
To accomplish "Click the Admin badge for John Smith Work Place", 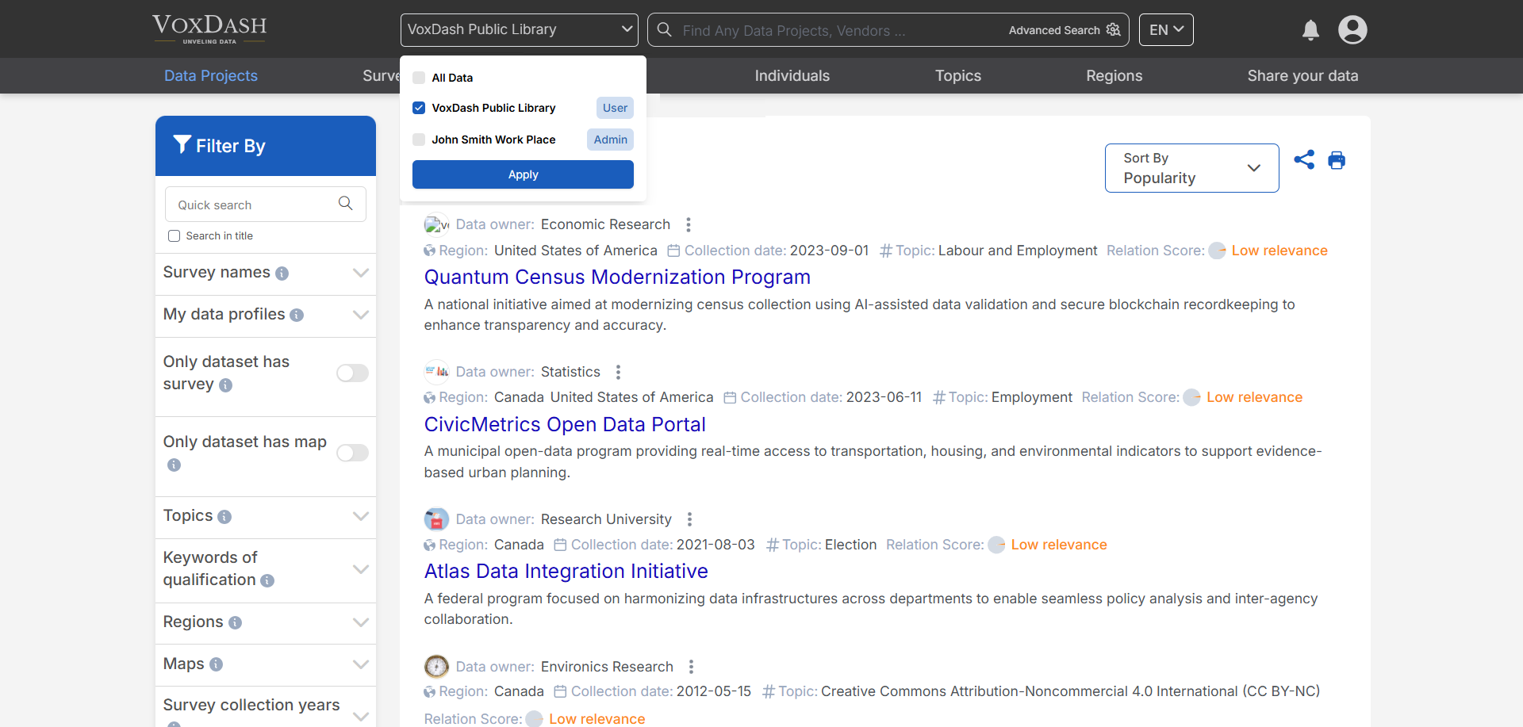I will 610,140.
